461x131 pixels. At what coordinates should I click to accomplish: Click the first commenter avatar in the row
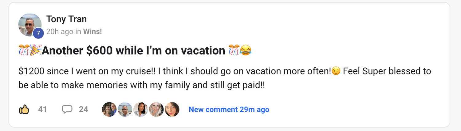(x=109, y=109)
